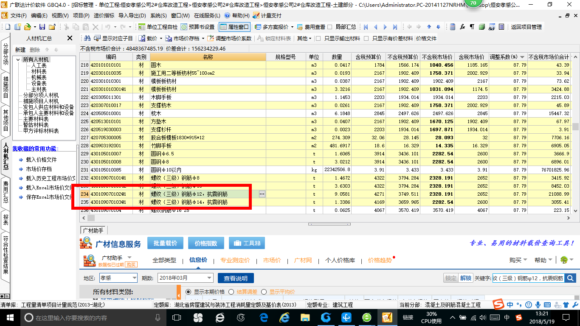Click the fx formula icon
Image resolution: width=580 pixels, height=326 pixels.
point(462,27)
